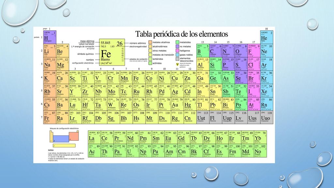Select the xenon (Xe) element cell
Image resolution: width=334 pixels, height=188 pixels.
(x=267, y=91)
